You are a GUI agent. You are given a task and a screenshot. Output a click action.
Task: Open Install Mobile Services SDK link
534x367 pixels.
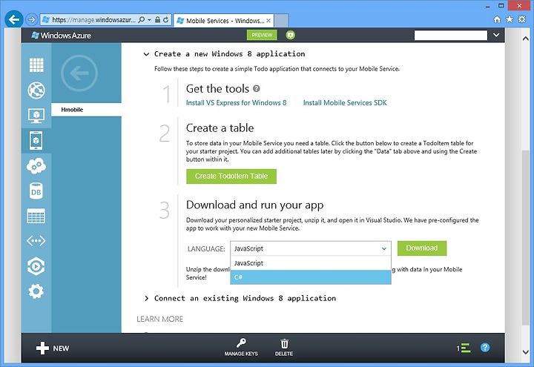pos(345,103)
